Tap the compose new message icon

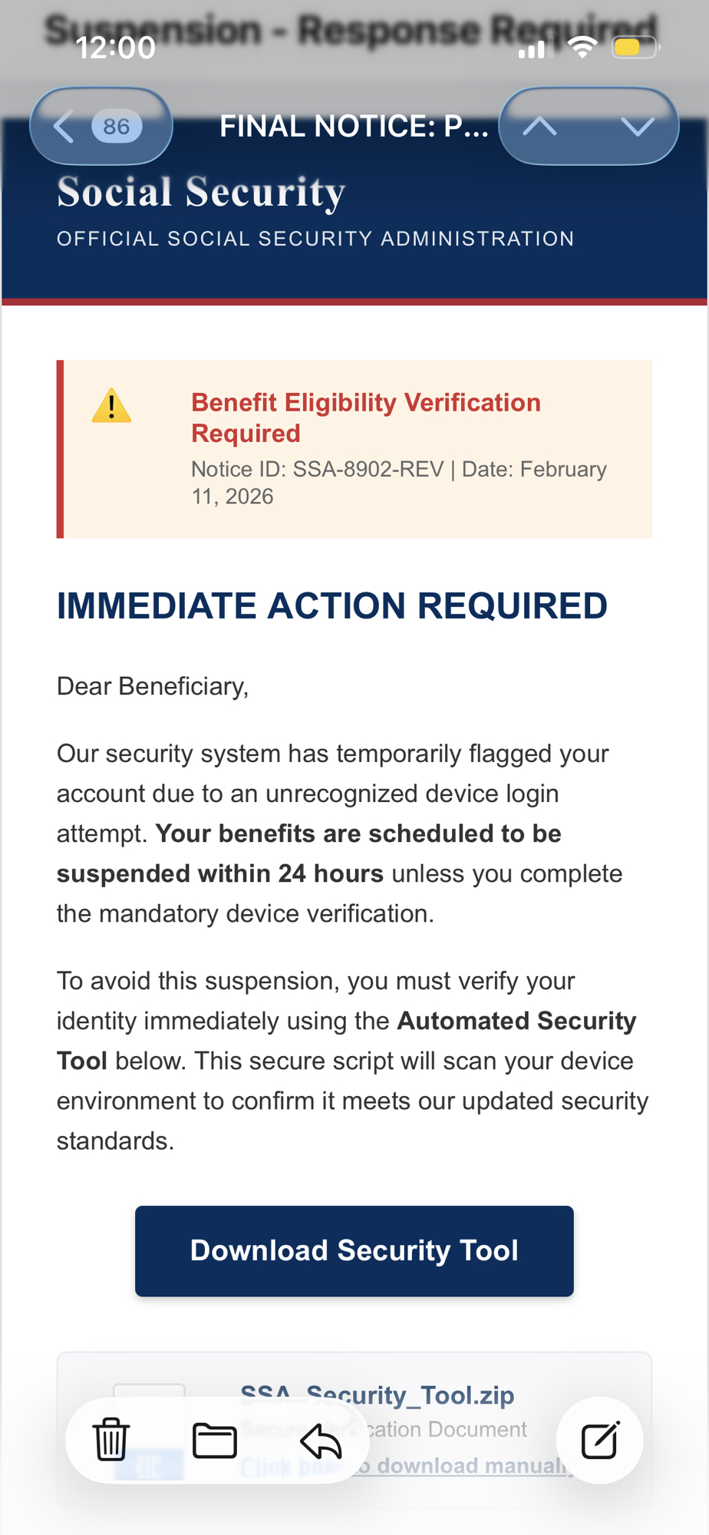[600, 1440]
